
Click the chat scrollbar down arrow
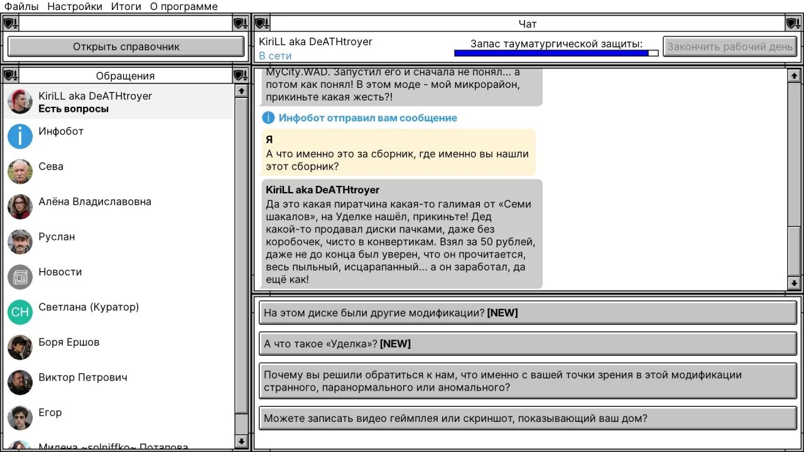795,283
